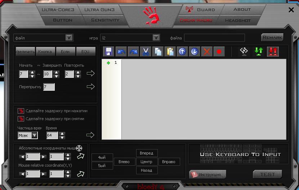
Task: Decrease absolute X coordinate left arrow
Action: tap(22, 157)
